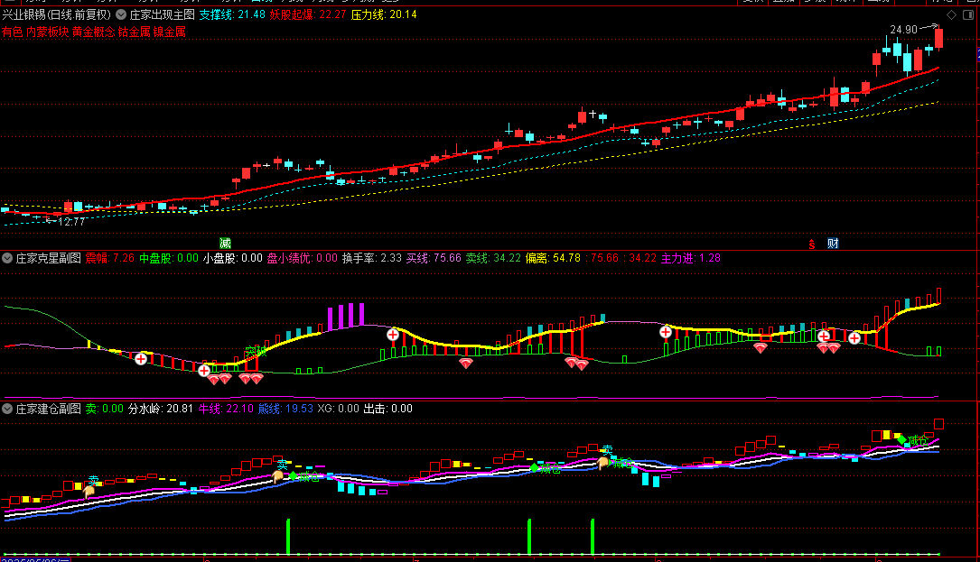This screenshot has height=562, width=980.
Task: Open the green 减 event marker
Action: [x=225, y=243]
